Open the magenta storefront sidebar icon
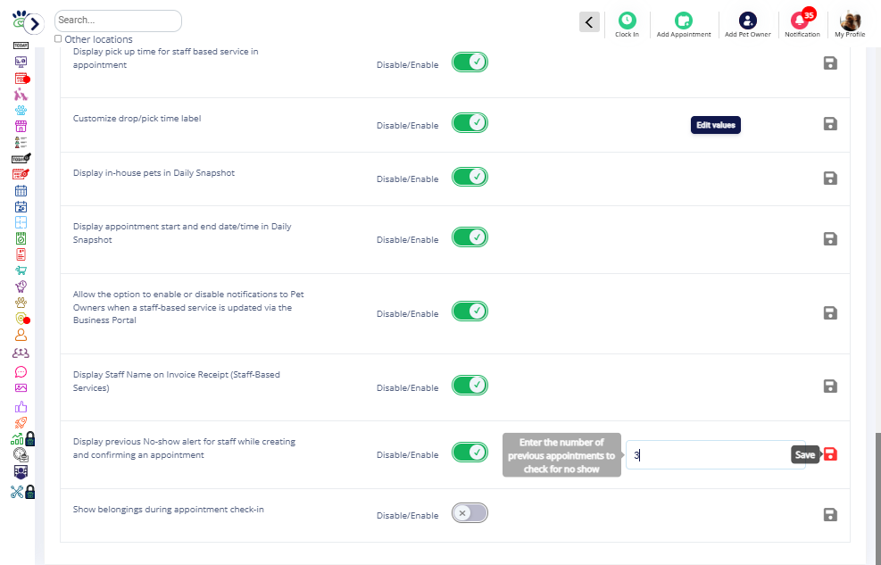Screen dimensions: 881x565 coord(21,127)
